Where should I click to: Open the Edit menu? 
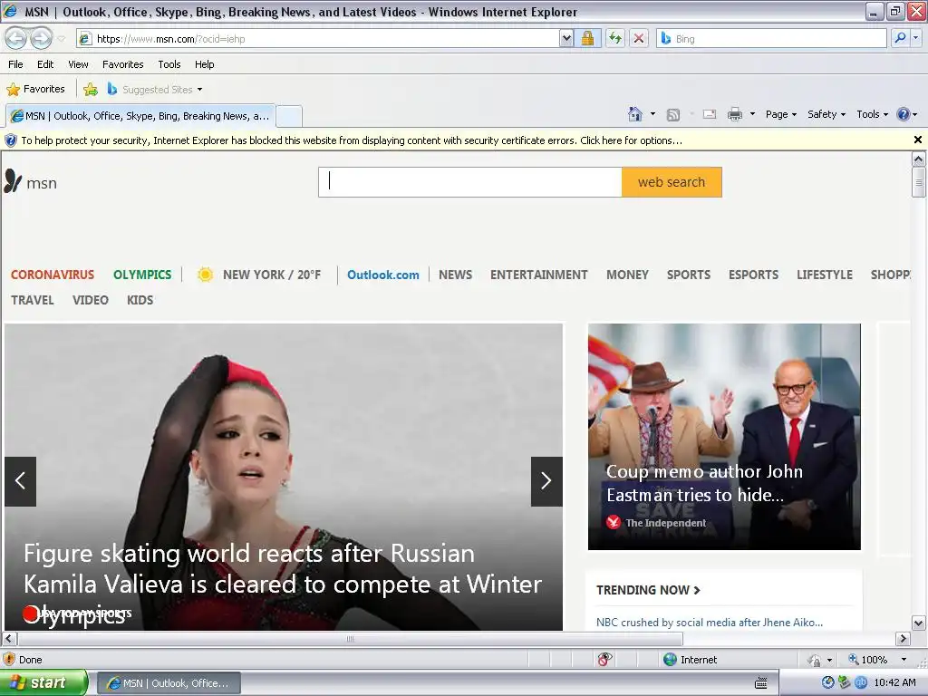pyautogui.click(x=45, y=64)
